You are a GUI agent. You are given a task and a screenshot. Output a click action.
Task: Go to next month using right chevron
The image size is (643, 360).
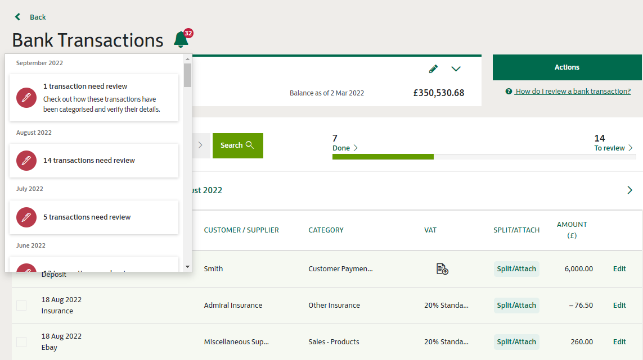[629, 190]
